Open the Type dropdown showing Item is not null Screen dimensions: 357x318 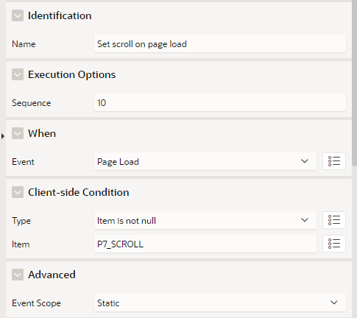205,220
